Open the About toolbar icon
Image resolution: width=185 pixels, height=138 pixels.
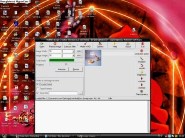click(128, 45)
